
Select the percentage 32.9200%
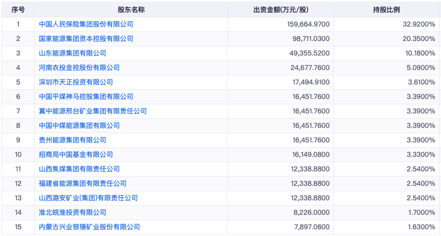(419, 24)
